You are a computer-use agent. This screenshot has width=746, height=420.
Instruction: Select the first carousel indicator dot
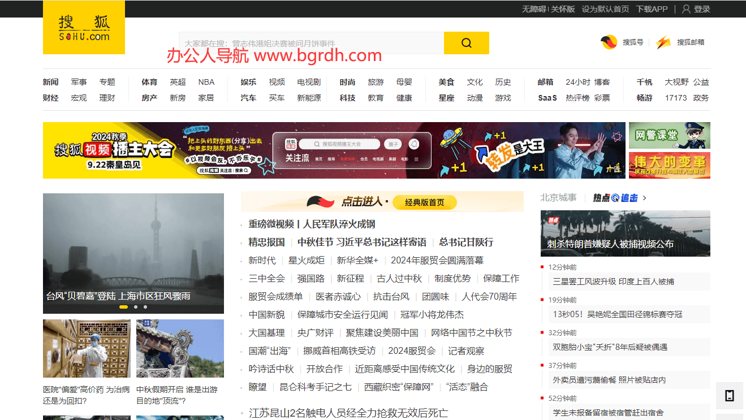pos(123,307)
